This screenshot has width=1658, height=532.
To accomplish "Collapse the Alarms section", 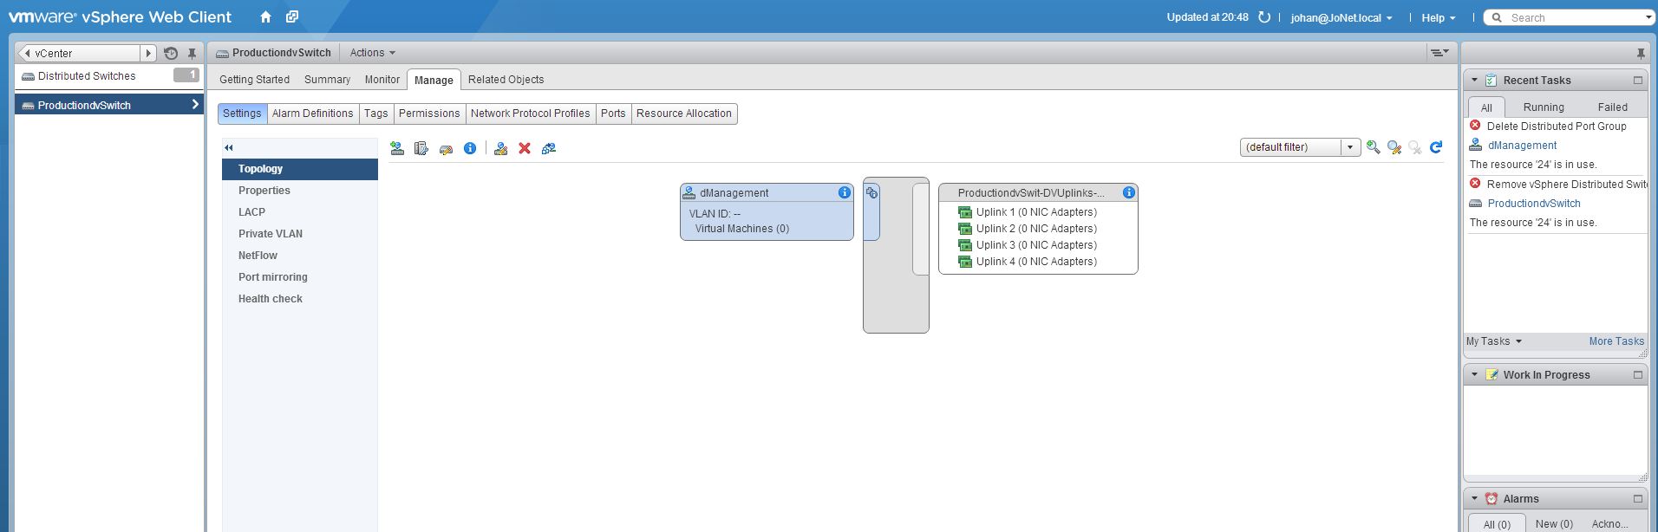I will coord(1474,499).
